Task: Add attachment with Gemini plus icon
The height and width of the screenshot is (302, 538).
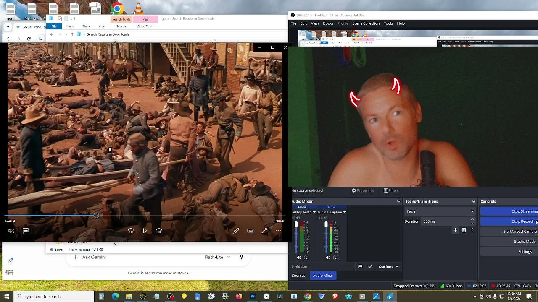Action: click(76, 257)
